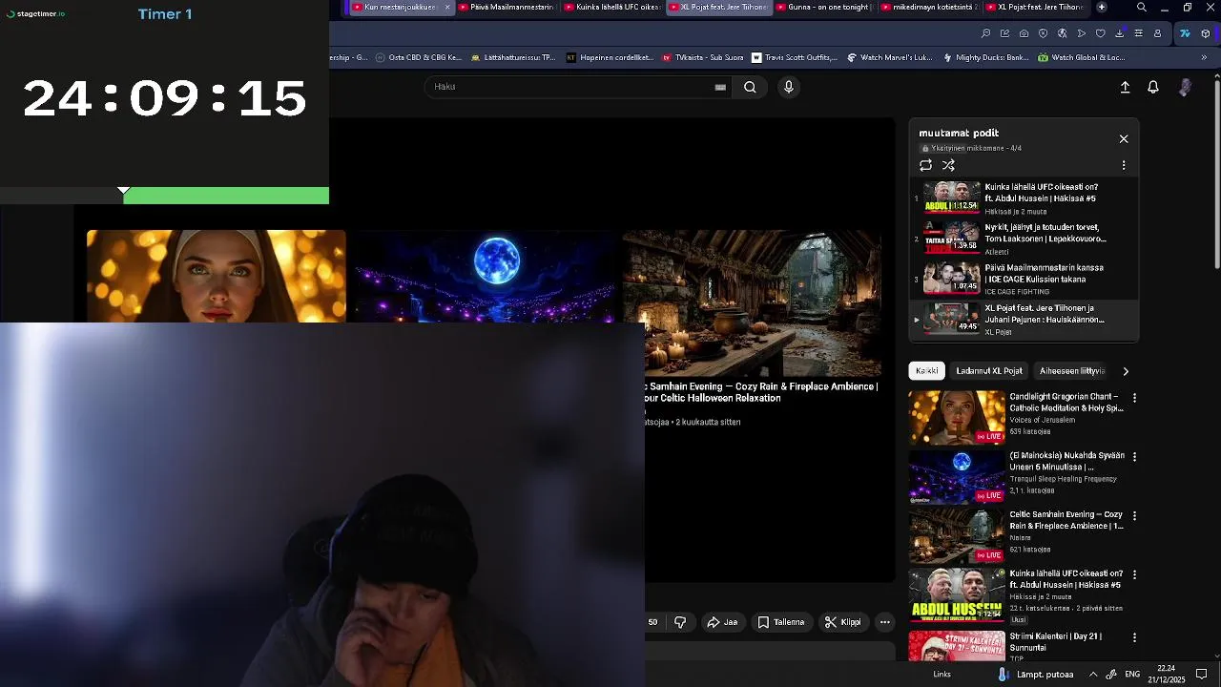
Task: Show hidden system tray icons chevron
Action: pos(1093,675)
